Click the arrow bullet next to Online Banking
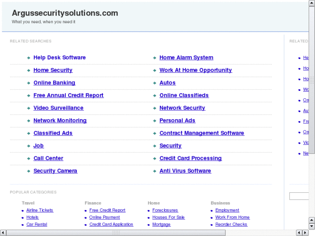This screenshot has width=315, height=236. click(29, 83)
